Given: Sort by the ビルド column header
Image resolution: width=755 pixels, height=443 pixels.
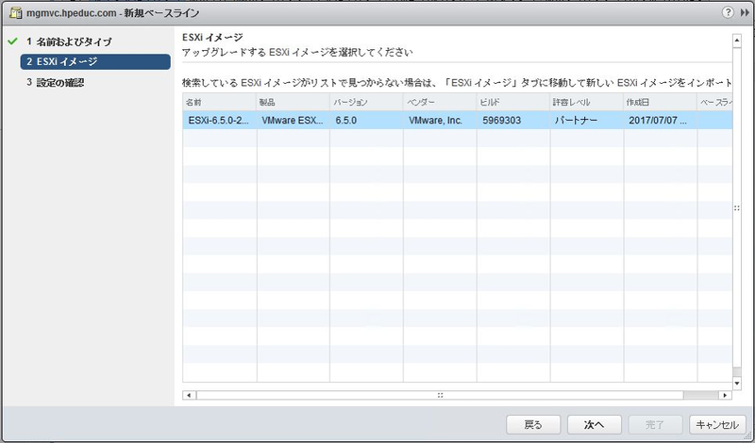Looking at the screenshot, I should 513,102.
